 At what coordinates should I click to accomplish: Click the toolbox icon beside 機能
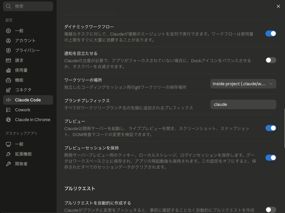point(8,80)
